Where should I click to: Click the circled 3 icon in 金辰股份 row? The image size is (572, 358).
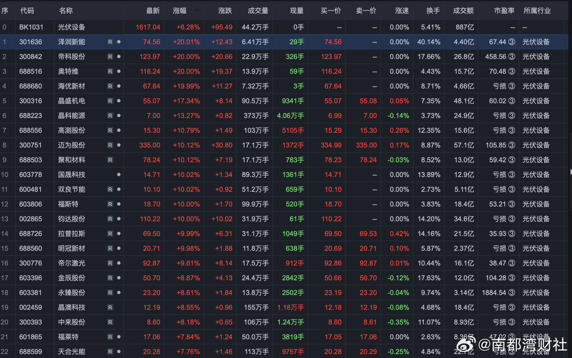pos(511,278)
